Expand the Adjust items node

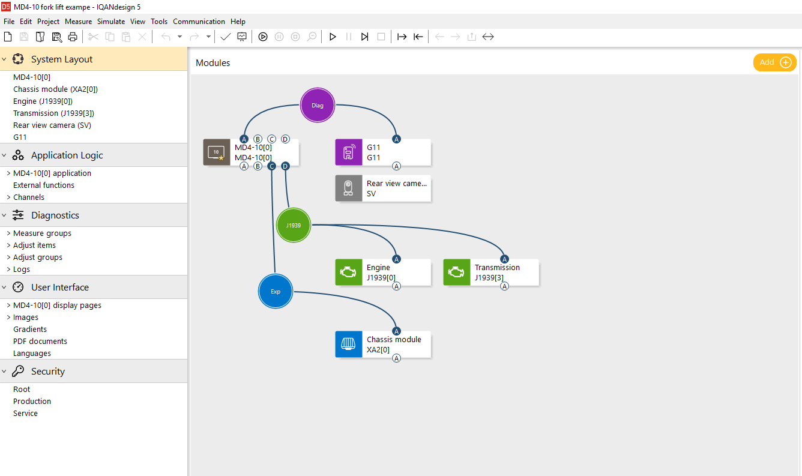click(8, 245)
